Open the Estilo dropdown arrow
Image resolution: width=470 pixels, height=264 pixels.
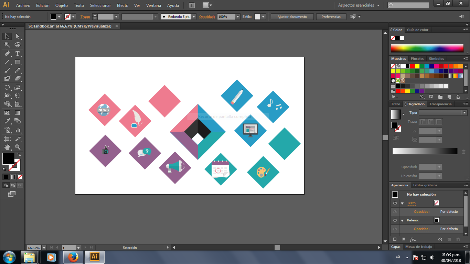[x=263, y=16]
